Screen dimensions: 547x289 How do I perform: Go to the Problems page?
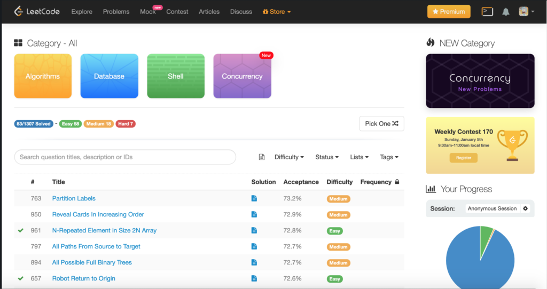pos(116,12)
